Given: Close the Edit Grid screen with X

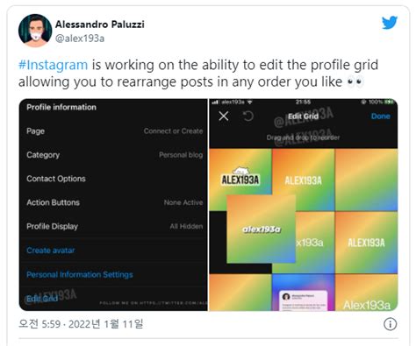Looking at the screenshot, I should (224, 117).
